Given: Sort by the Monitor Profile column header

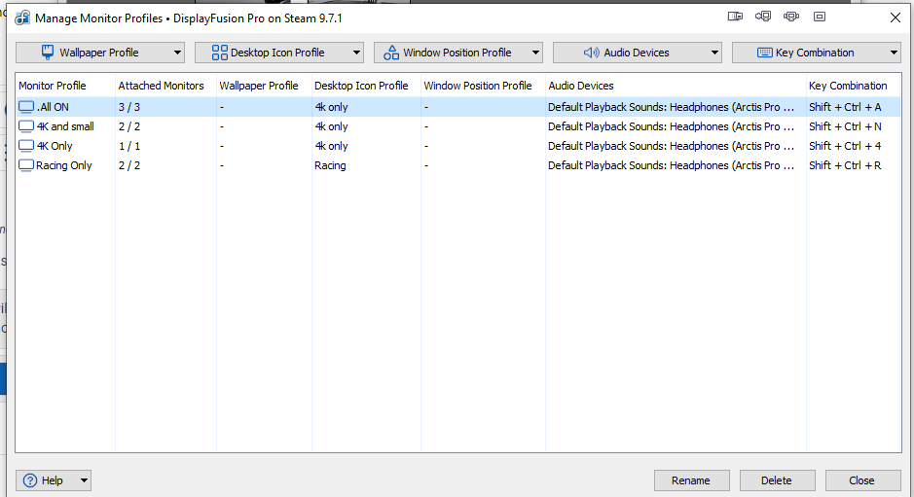Looking at the screenshot, I should point(53,86).
